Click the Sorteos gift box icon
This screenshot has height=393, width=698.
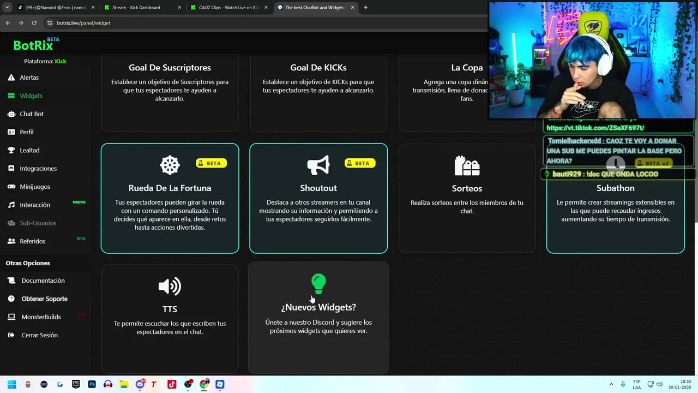(467, 165)
